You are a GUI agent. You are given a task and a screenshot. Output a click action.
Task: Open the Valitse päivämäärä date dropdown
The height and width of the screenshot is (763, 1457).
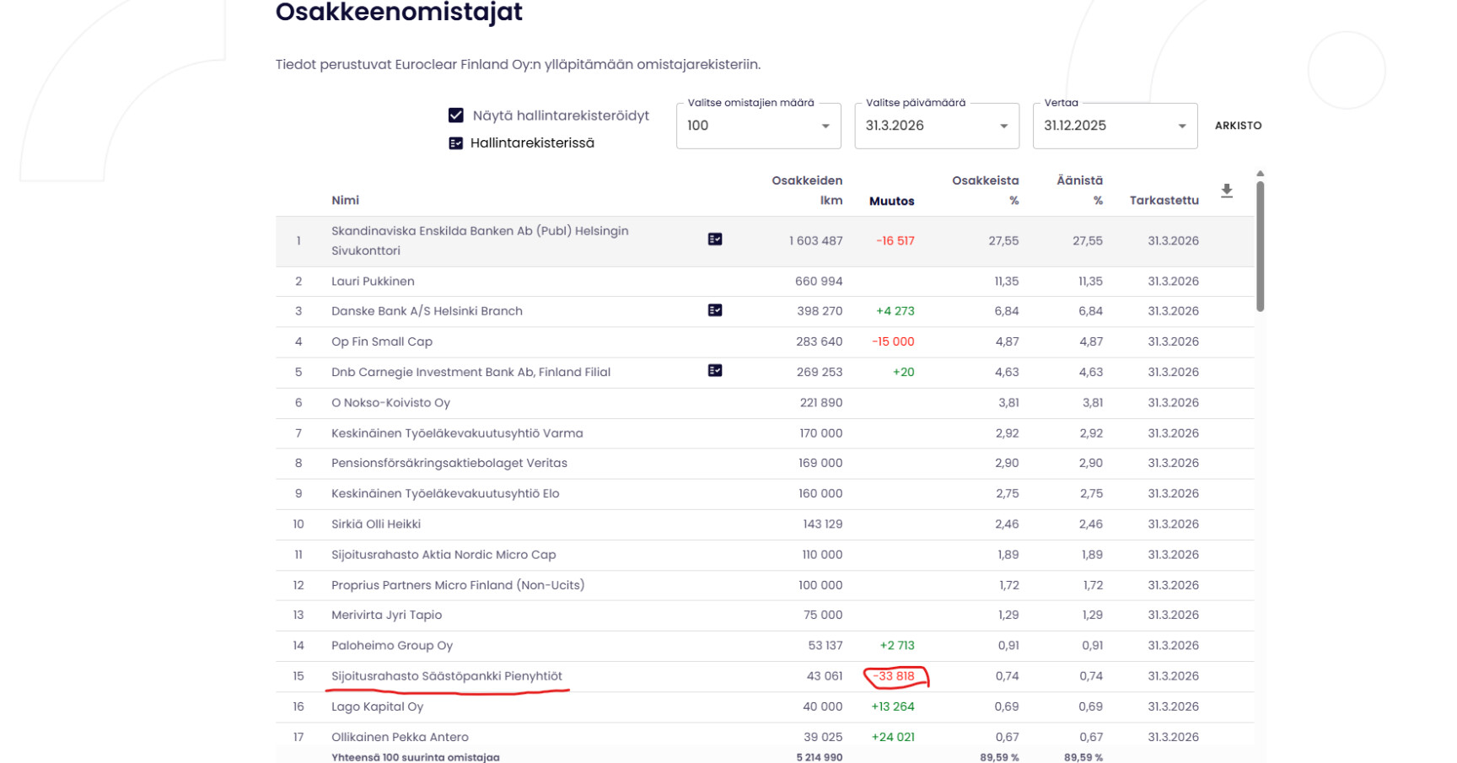tap(936, 126)
